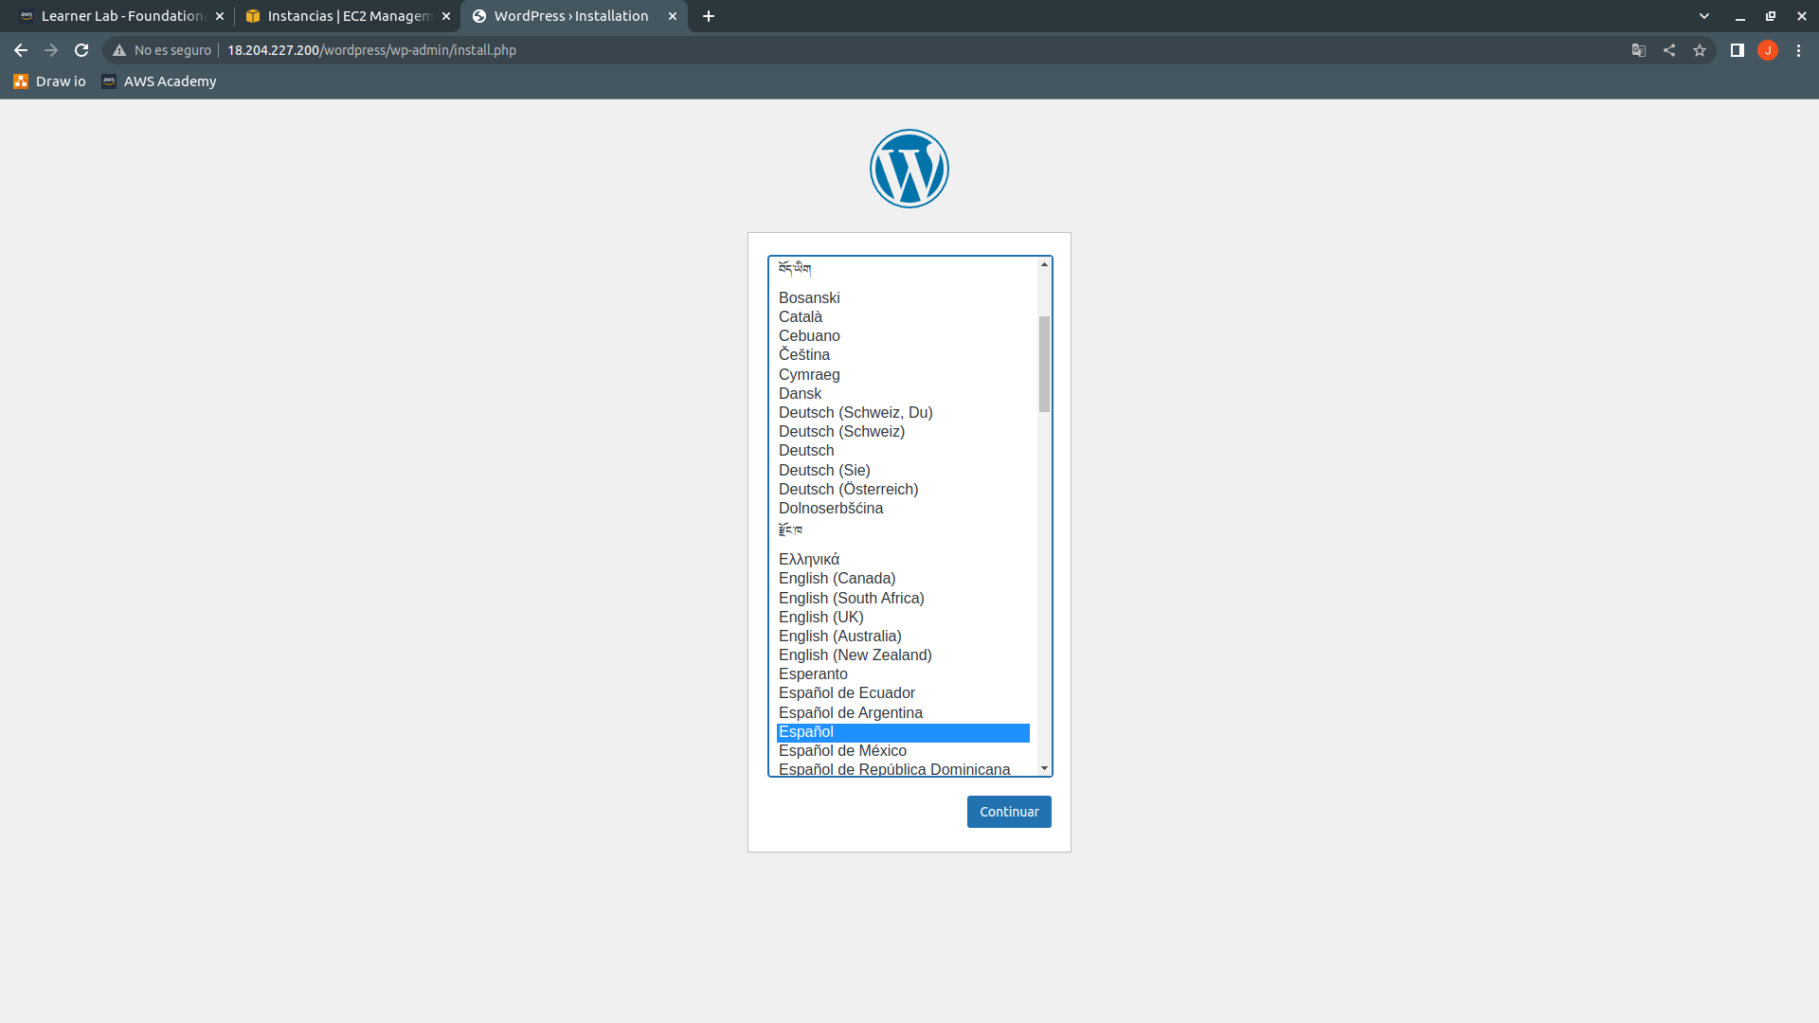Select English (UK) option
This screenshot has width=1819, height=1023.
click(x=903, y=617)
